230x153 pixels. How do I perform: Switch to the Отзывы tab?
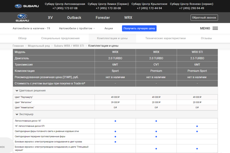(x=206, y=38)
